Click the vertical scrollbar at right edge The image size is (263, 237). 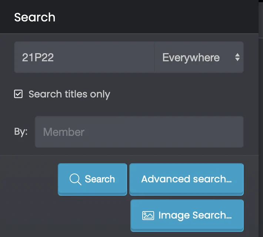coord(261,118)
